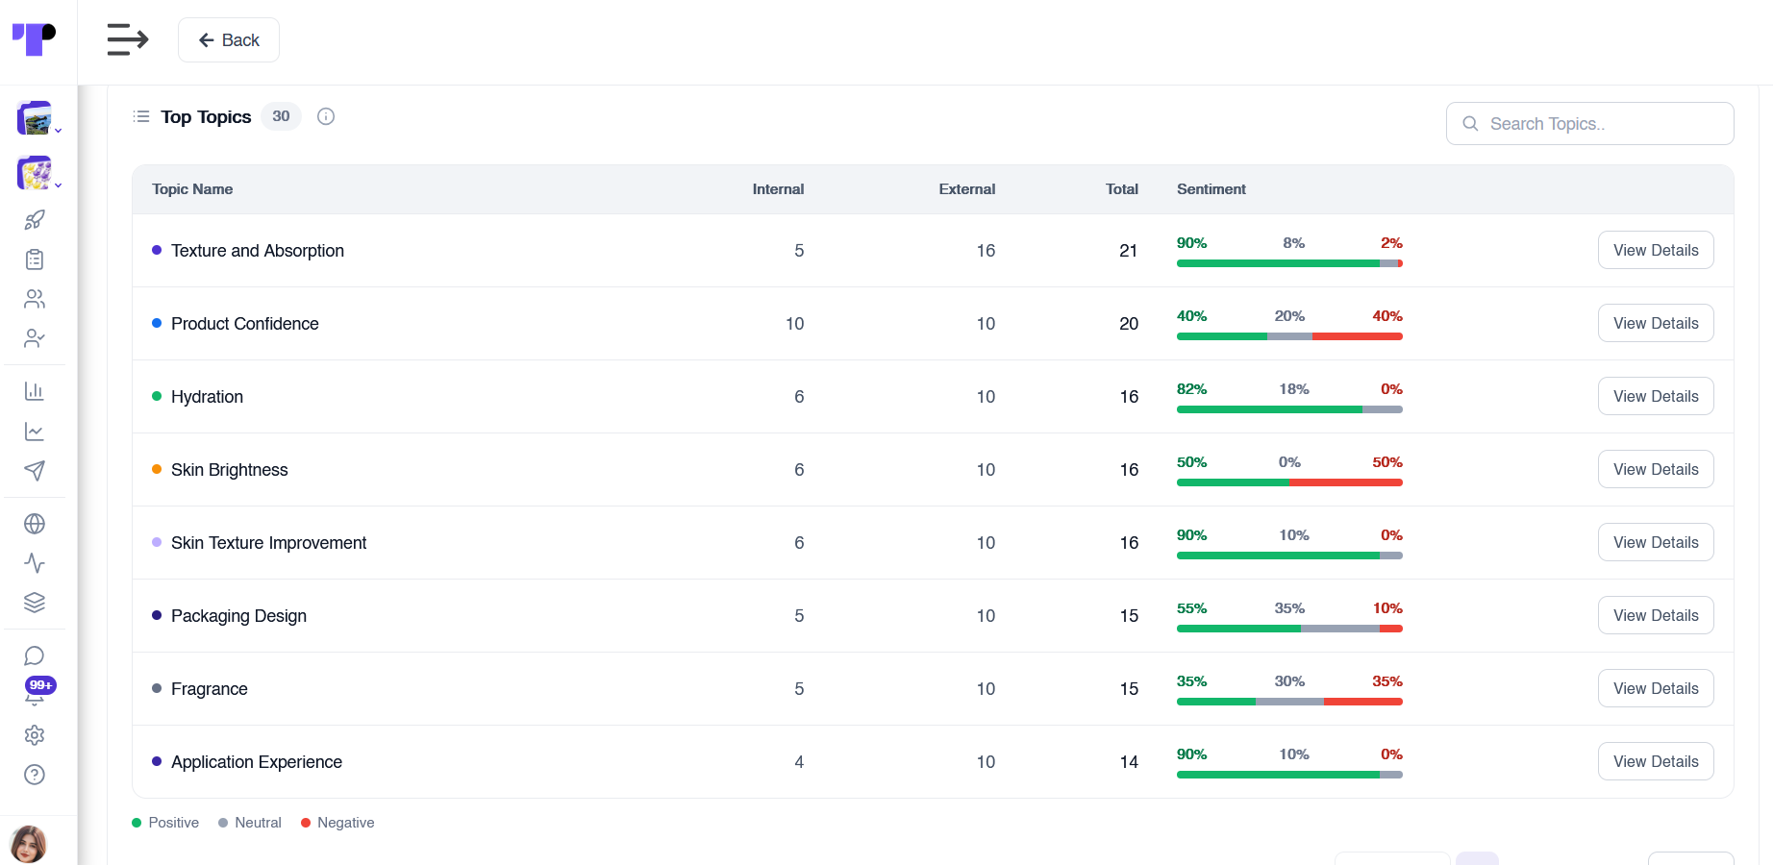Viewport: 1773px width, 865px height.
Task: Click the Internal column header
Action: click(x=778, y=189)
